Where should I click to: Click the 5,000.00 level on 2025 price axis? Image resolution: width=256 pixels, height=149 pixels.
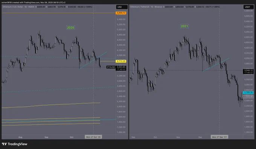(x=121, y=30)
